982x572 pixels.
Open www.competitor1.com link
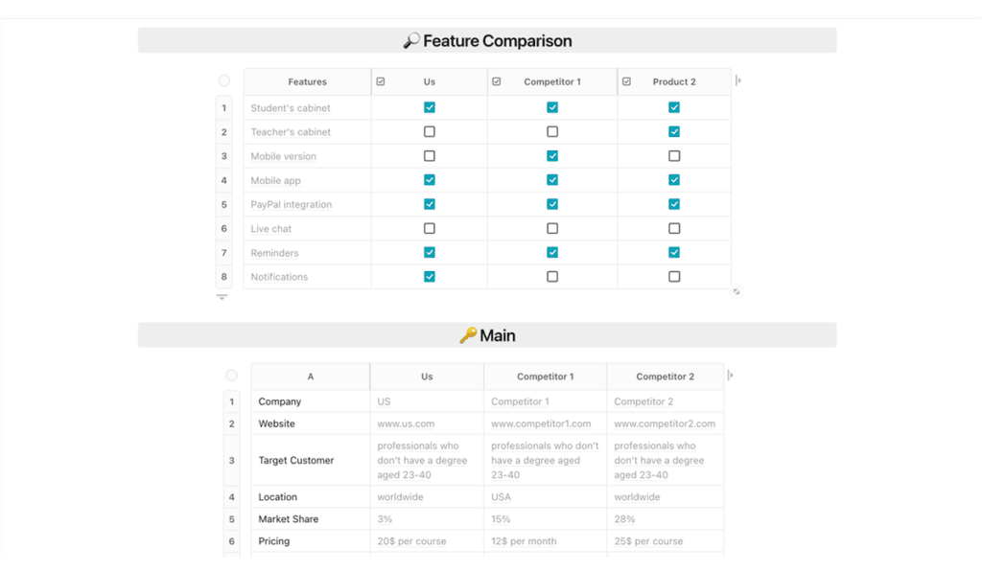pyautogui.click(x=541, y=423)
